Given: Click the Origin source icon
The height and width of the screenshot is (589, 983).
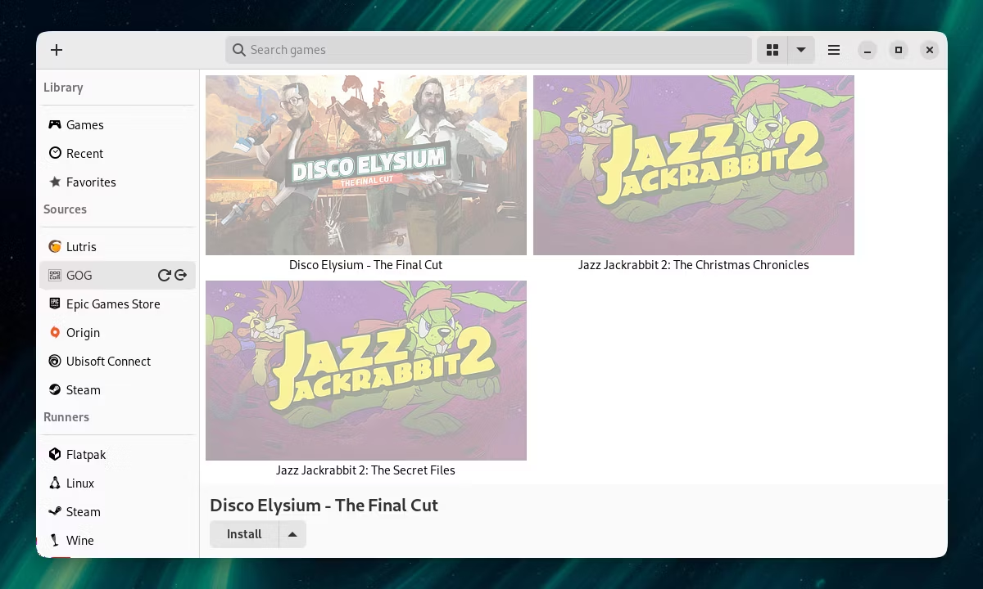Looking at the screenshot, I should coord(55,332).
